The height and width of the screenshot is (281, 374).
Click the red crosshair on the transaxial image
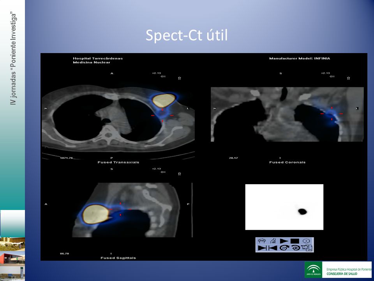click(162, 116)
